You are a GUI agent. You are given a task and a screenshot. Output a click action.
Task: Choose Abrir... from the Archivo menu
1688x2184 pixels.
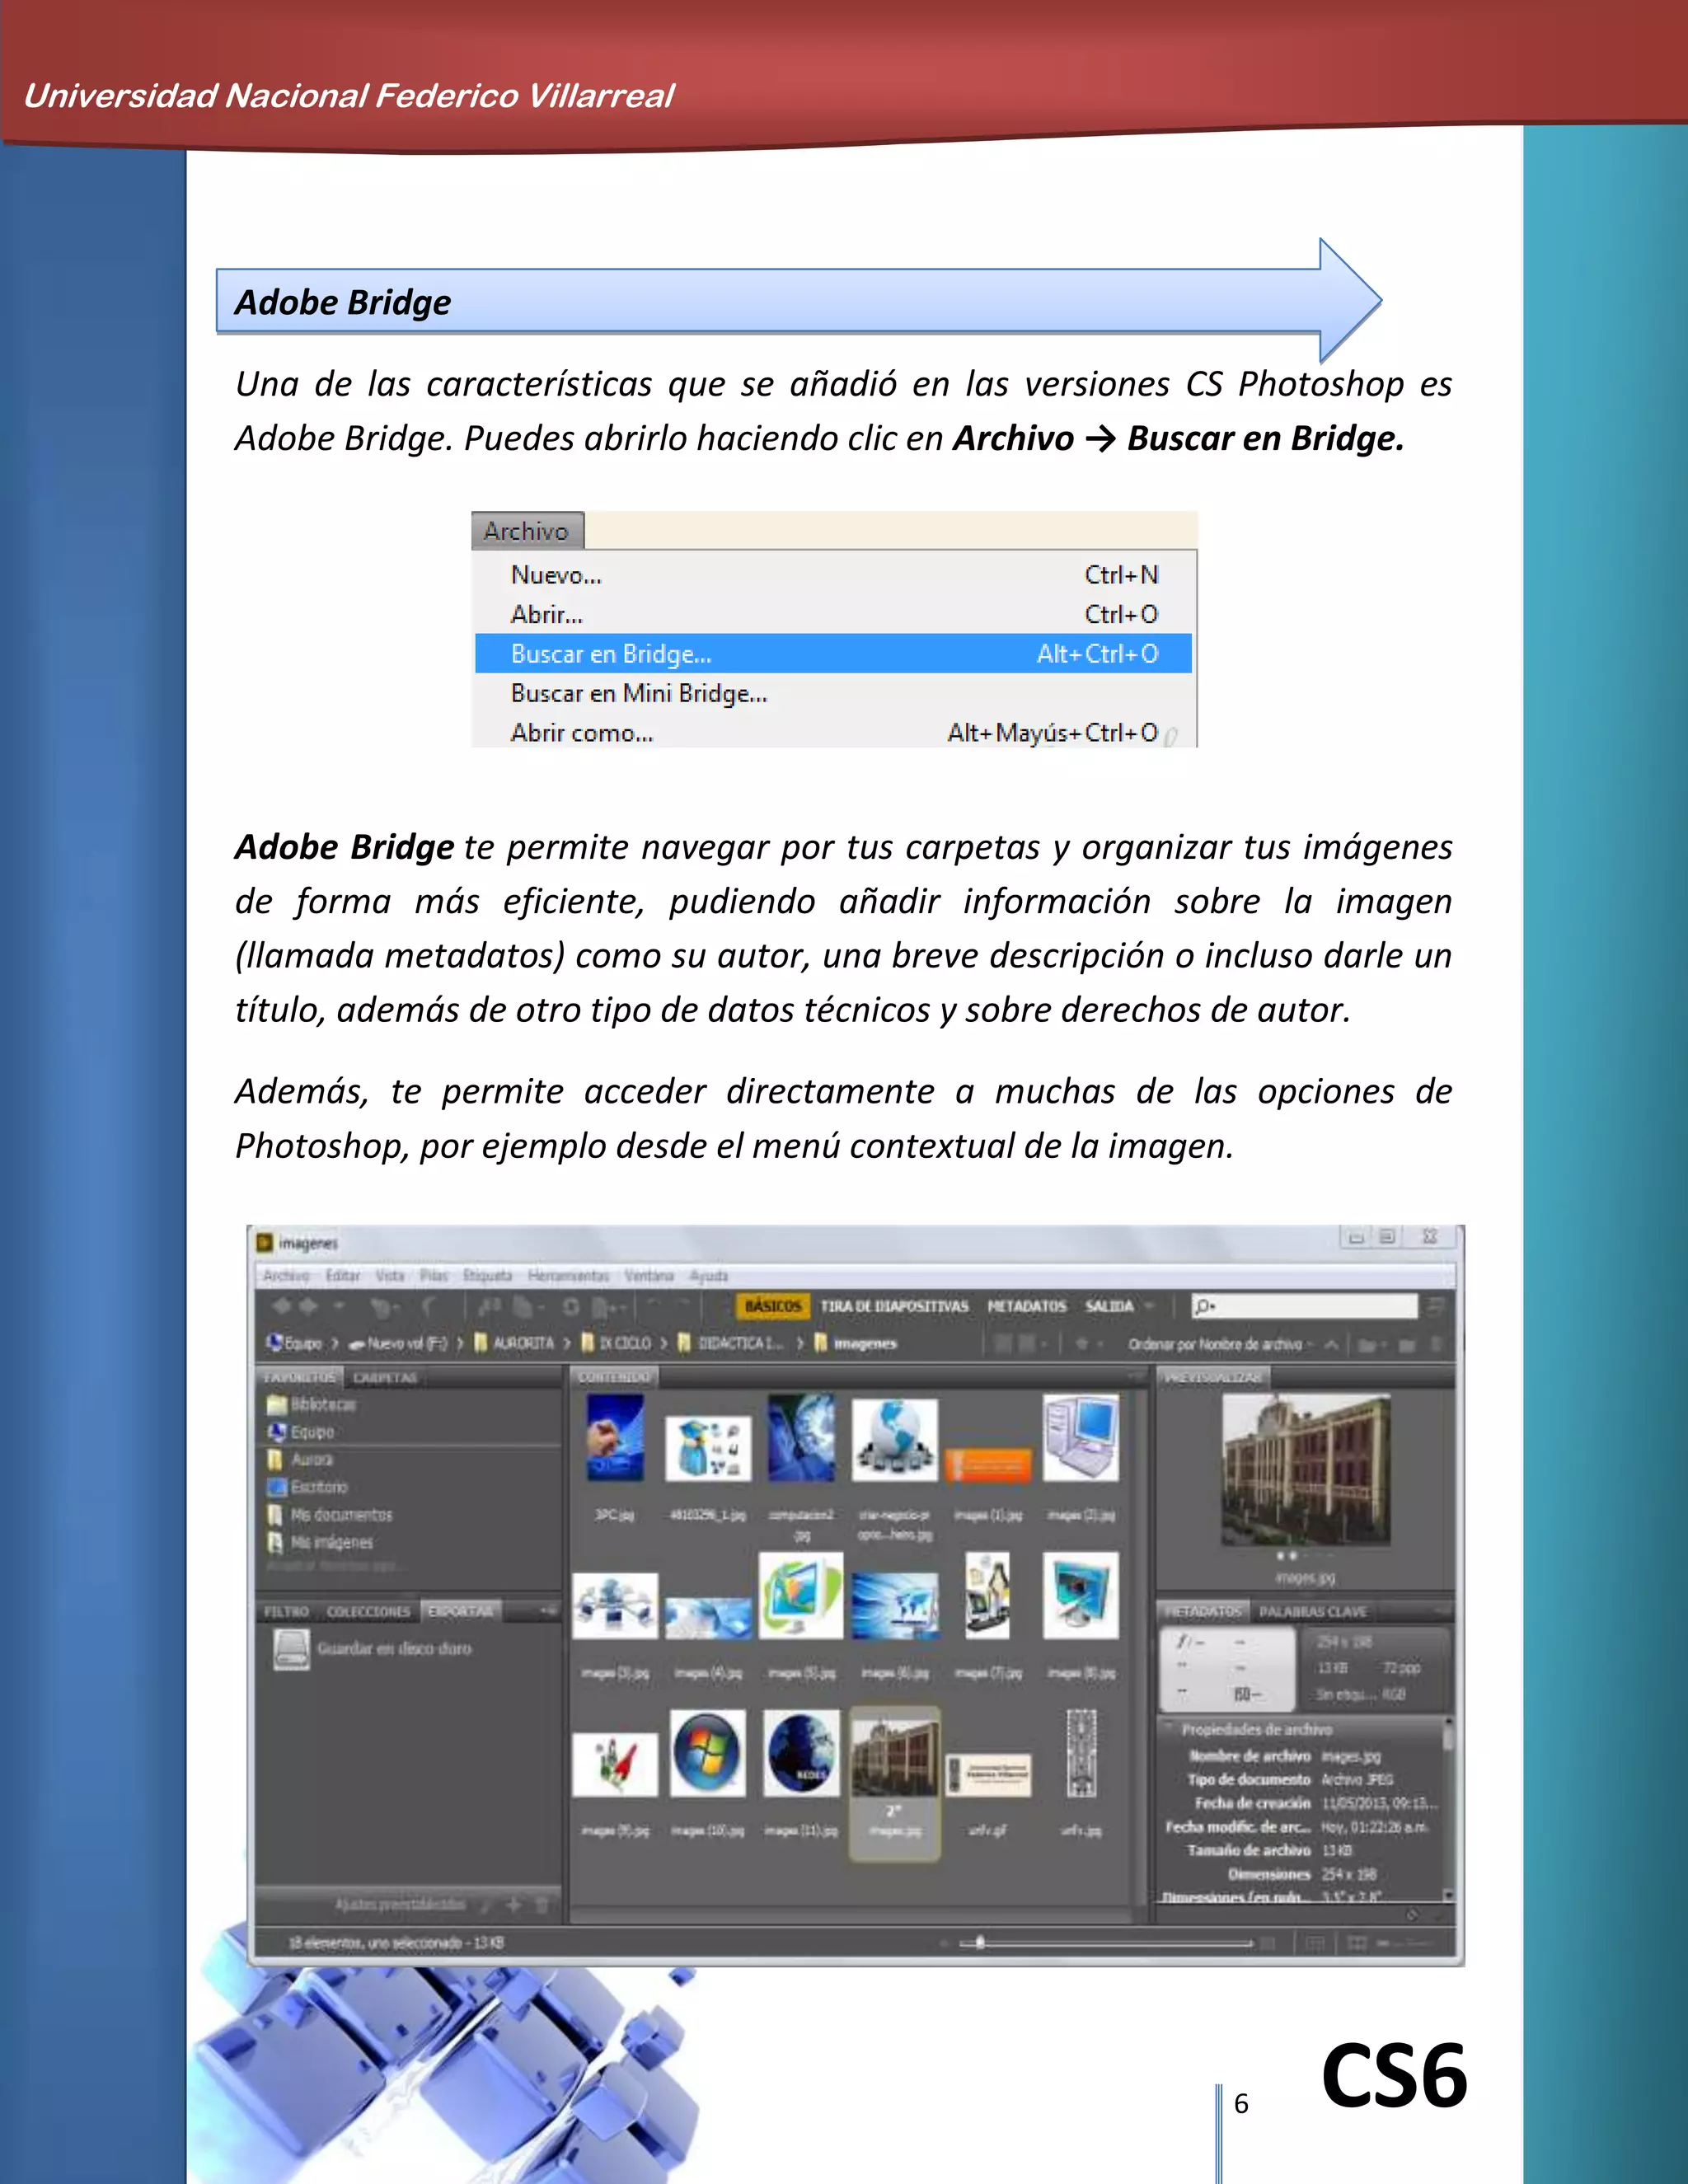(833, 614)
